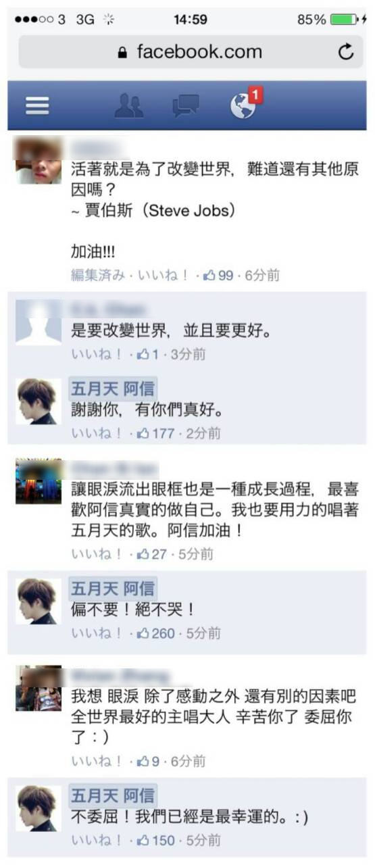The height and width of the screenshot is (865, 375).
Task: Open top commenter's profile picture
Action: pyautogui.click(x=39, y=160)
